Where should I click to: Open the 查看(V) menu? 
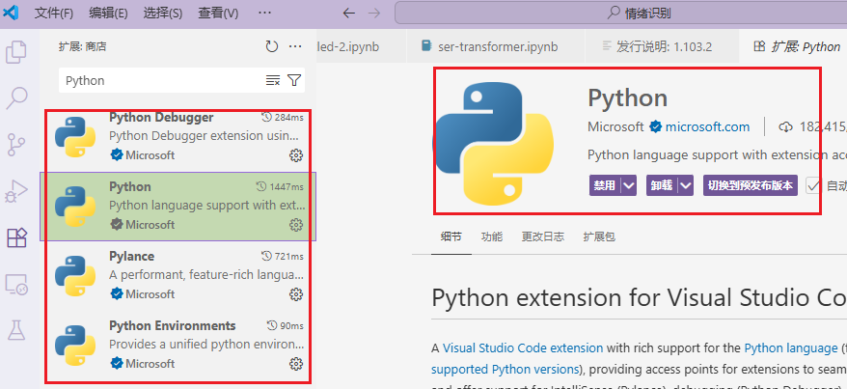(218, 13)
